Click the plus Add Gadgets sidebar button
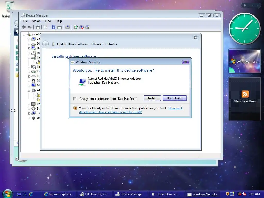Viewport: 264px width, 198px height. (245, 5)
